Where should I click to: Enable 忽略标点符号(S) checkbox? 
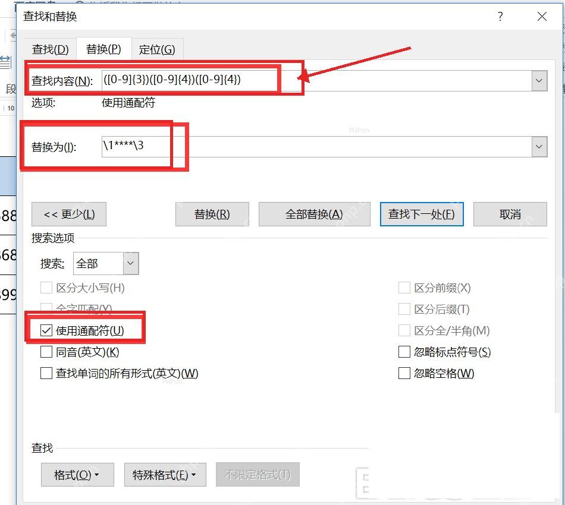404,352
